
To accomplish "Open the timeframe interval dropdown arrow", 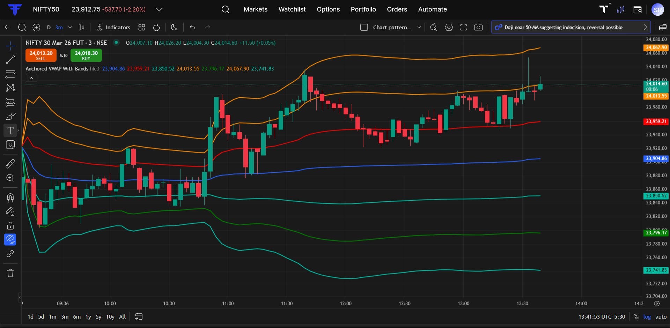I will pyautogui.click(x=70, y=27).
